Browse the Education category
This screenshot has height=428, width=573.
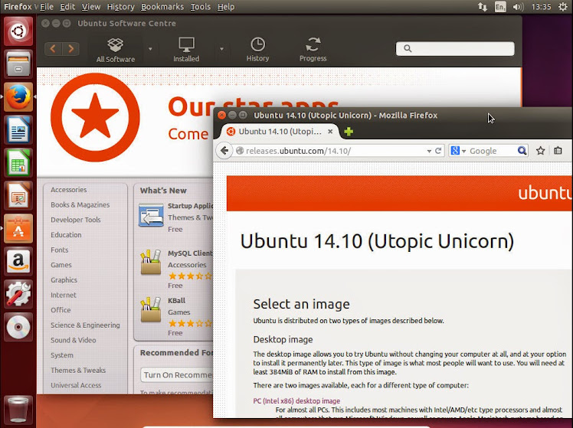(66, 235)
